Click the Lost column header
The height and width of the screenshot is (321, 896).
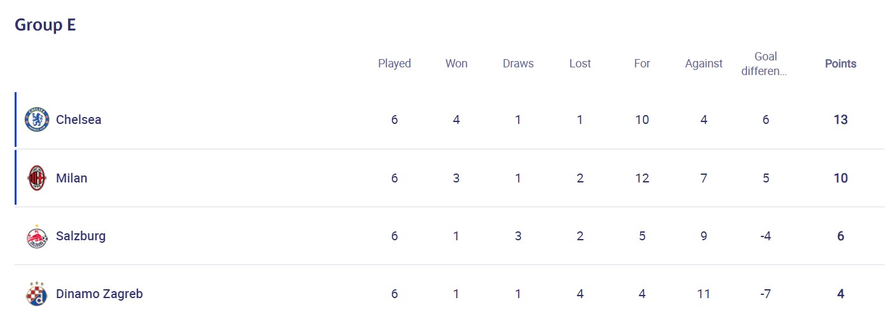580,64
